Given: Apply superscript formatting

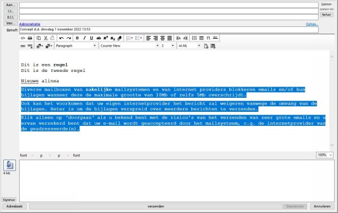Looking at the screenshot, I should (x=106, y=38).
